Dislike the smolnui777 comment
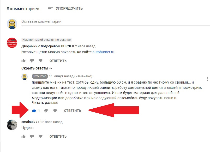Screen dimensions: 210x152 tap(32, 136)
